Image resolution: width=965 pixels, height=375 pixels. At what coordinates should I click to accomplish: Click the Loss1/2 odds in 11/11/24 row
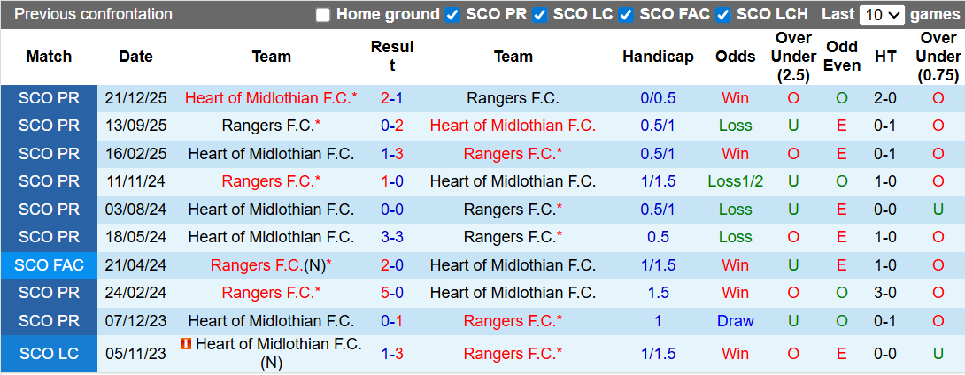[x=735, y=181]
